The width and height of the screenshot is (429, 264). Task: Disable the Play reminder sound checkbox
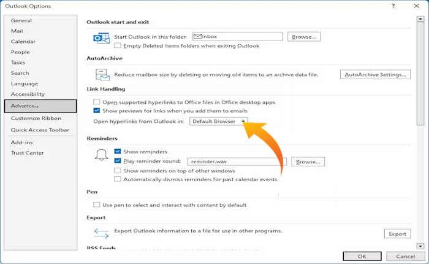(x=118, y=161)
